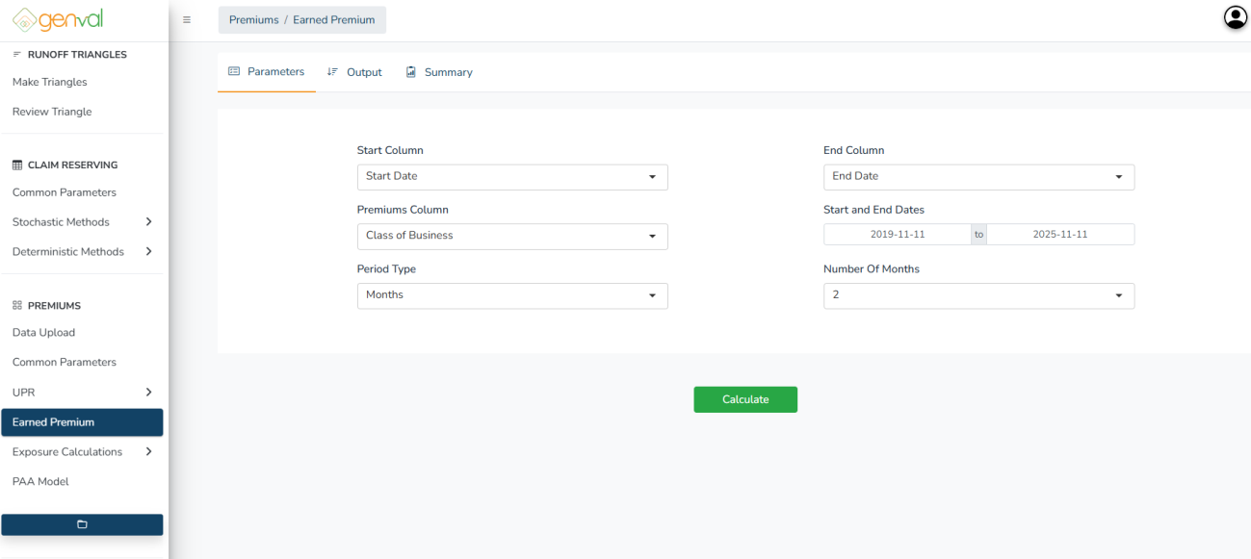Click the end date field 2025-11-11

1059,235
